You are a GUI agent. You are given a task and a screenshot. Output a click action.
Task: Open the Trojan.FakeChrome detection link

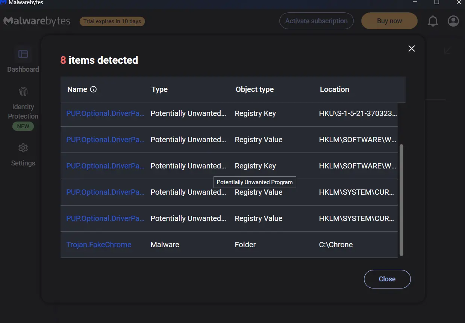(x=99, y=245)
